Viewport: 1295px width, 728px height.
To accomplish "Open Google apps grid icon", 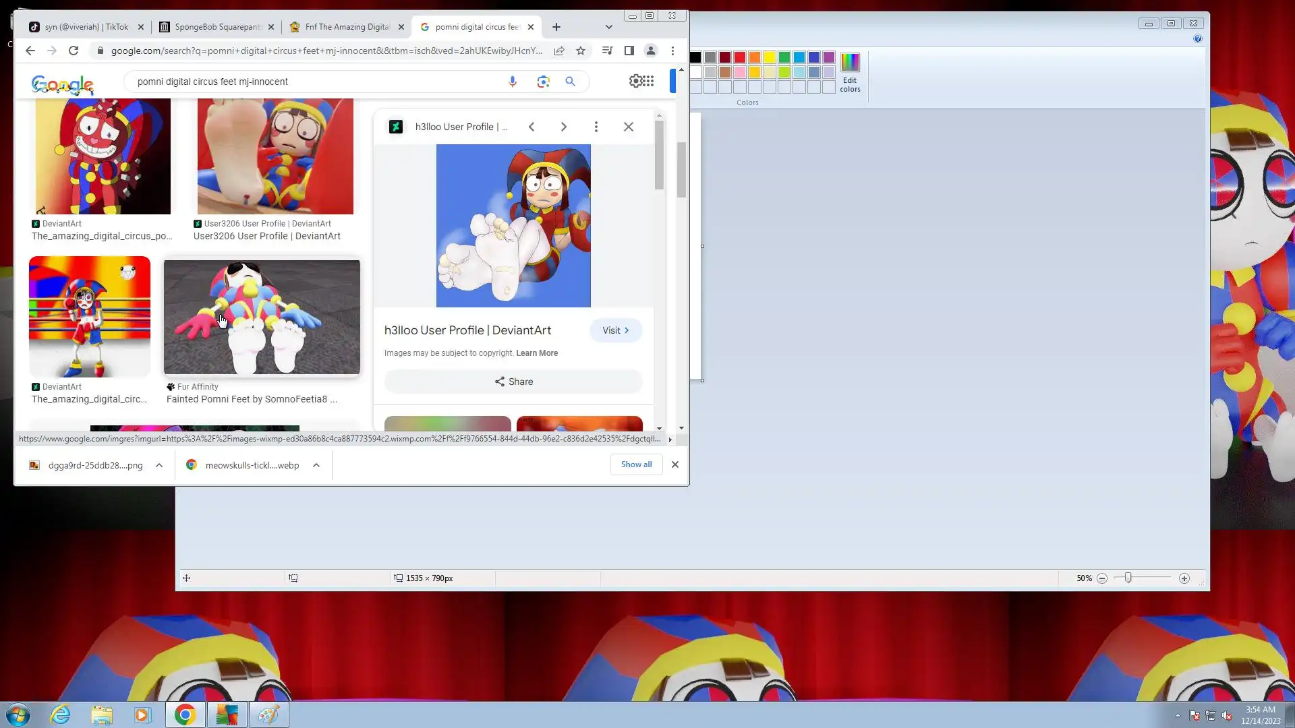I will (648, 81).
